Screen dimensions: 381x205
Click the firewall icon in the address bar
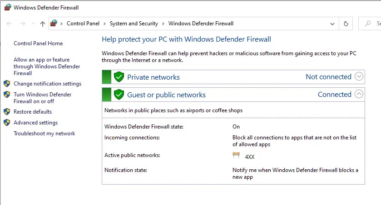[54, 23]
